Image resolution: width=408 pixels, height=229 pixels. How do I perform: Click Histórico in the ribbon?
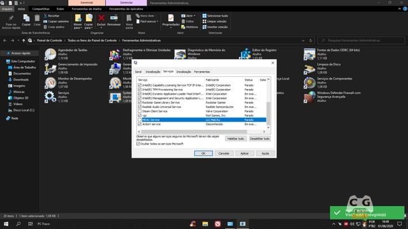189,27
